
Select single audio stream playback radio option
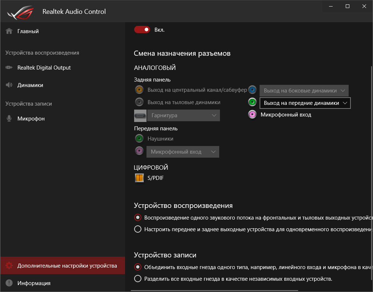coord(138,218)
